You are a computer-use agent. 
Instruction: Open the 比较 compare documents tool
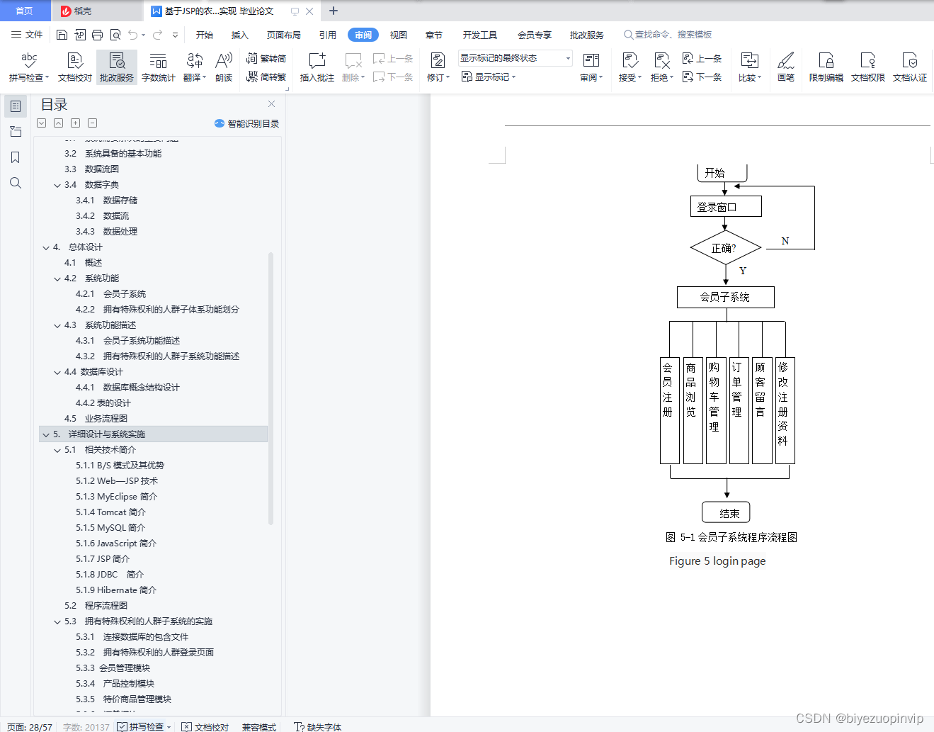coord(750,67)
